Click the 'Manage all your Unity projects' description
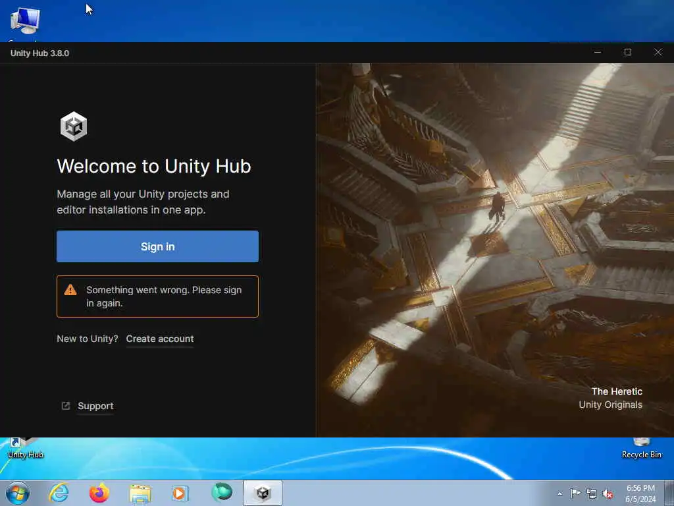 pos(143,202)
